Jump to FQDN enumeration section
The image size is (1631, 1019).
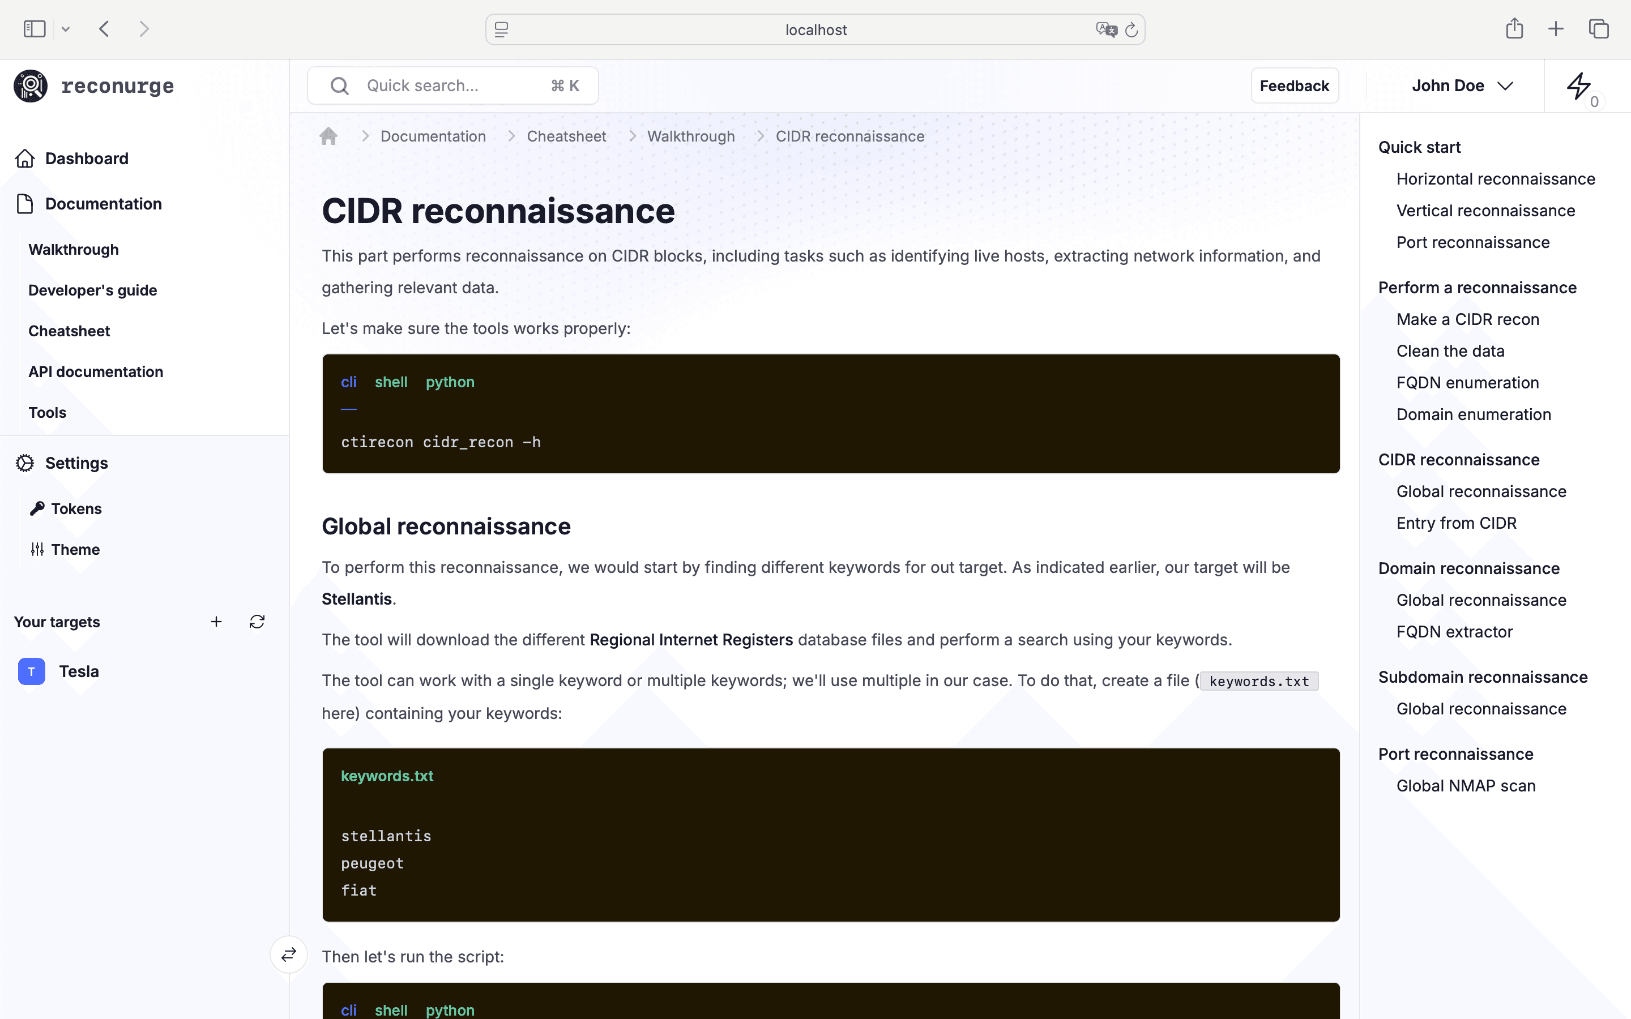point(1467,383)
